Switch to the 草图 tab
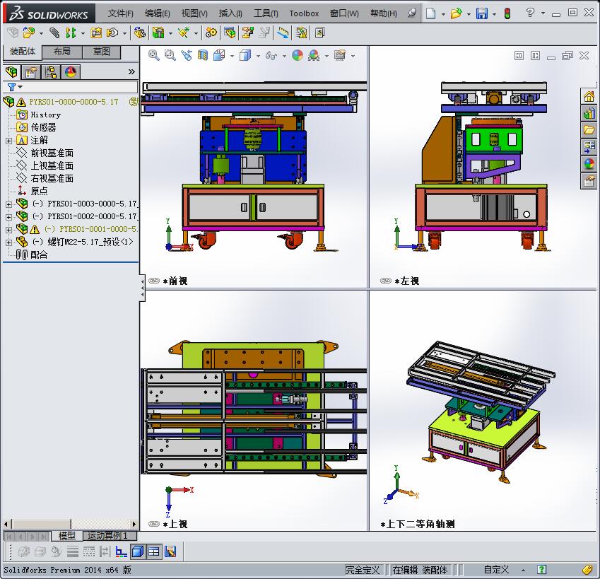 click(x=101, y=52)
